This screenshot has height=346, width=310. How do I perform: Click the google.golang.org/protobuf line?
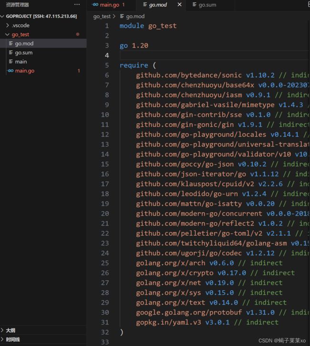223,313
